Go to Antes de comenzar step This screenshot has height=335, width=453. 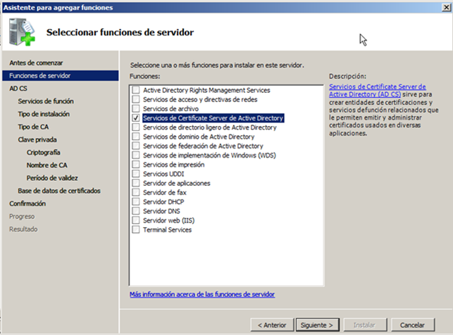(x=31, y=63)
